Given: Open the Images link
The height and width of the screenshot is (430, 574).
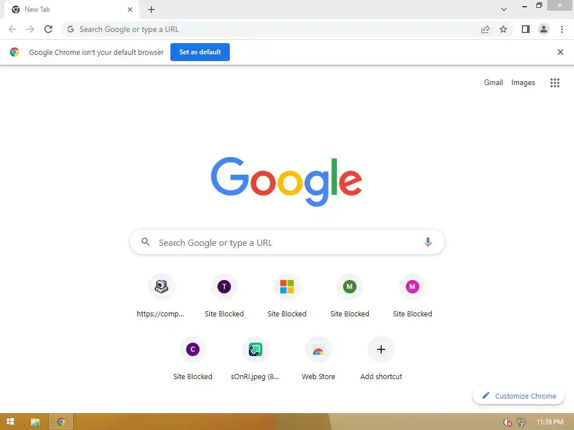Looking at the screenshot, I should pyautogui.click(x=523, y=83).
